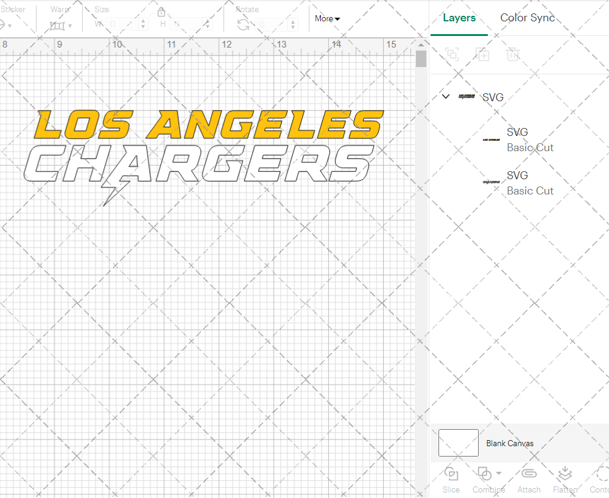Click the Combine tool icon
This screenshot has width=609, height=498.
pos(484,474)
